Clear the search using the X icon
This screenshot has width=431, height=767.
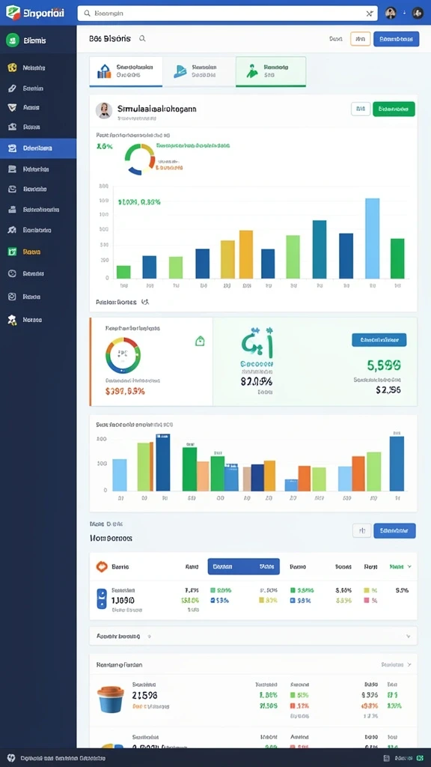point(370,13)
